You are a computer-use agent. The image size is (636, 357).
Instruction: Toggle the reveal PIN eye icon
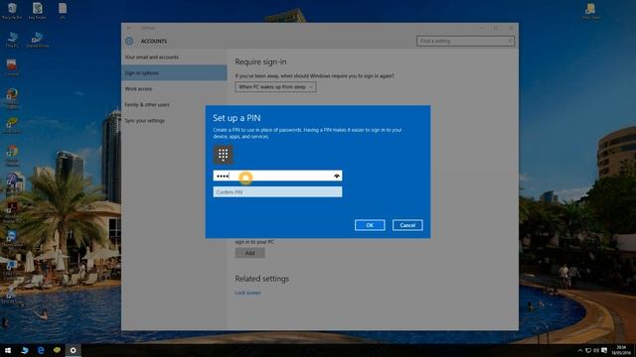(337, 176)
